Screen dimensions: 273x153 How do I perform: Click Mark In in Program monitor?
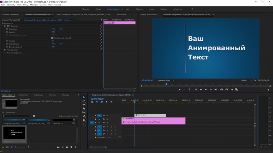(185, 89)
